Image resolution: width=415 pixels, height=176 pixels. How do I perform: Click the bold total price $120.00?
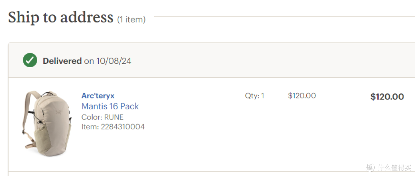pos(387,96)
